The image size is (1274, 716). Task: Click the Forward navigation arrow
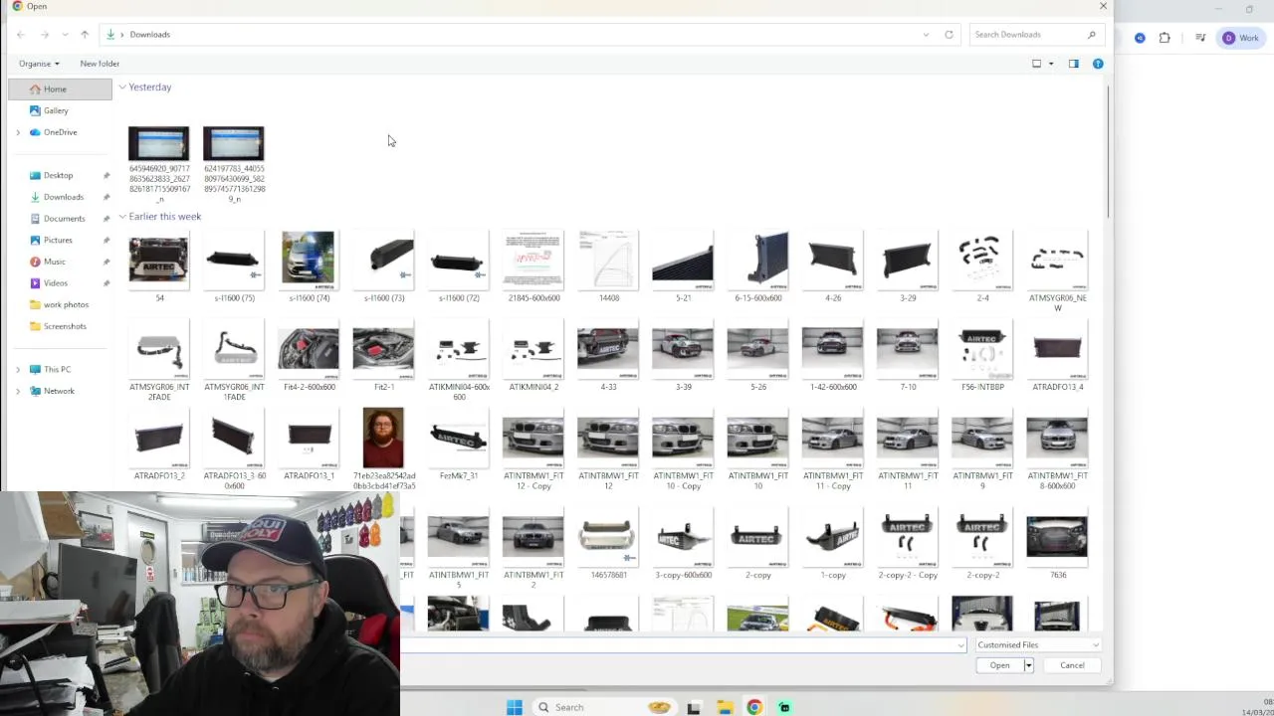45,35
